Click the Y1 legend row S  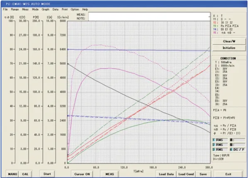pos(222,19)
